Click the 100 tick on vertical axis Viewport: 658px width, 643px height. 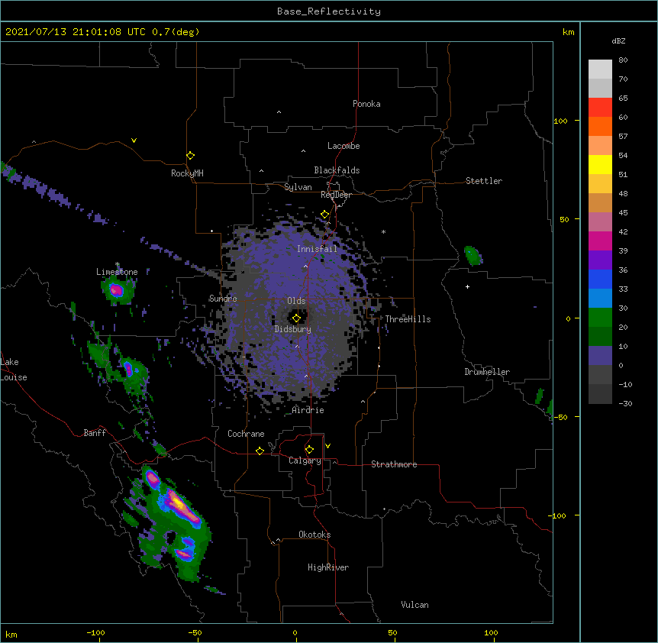click(x=560, y=121)
